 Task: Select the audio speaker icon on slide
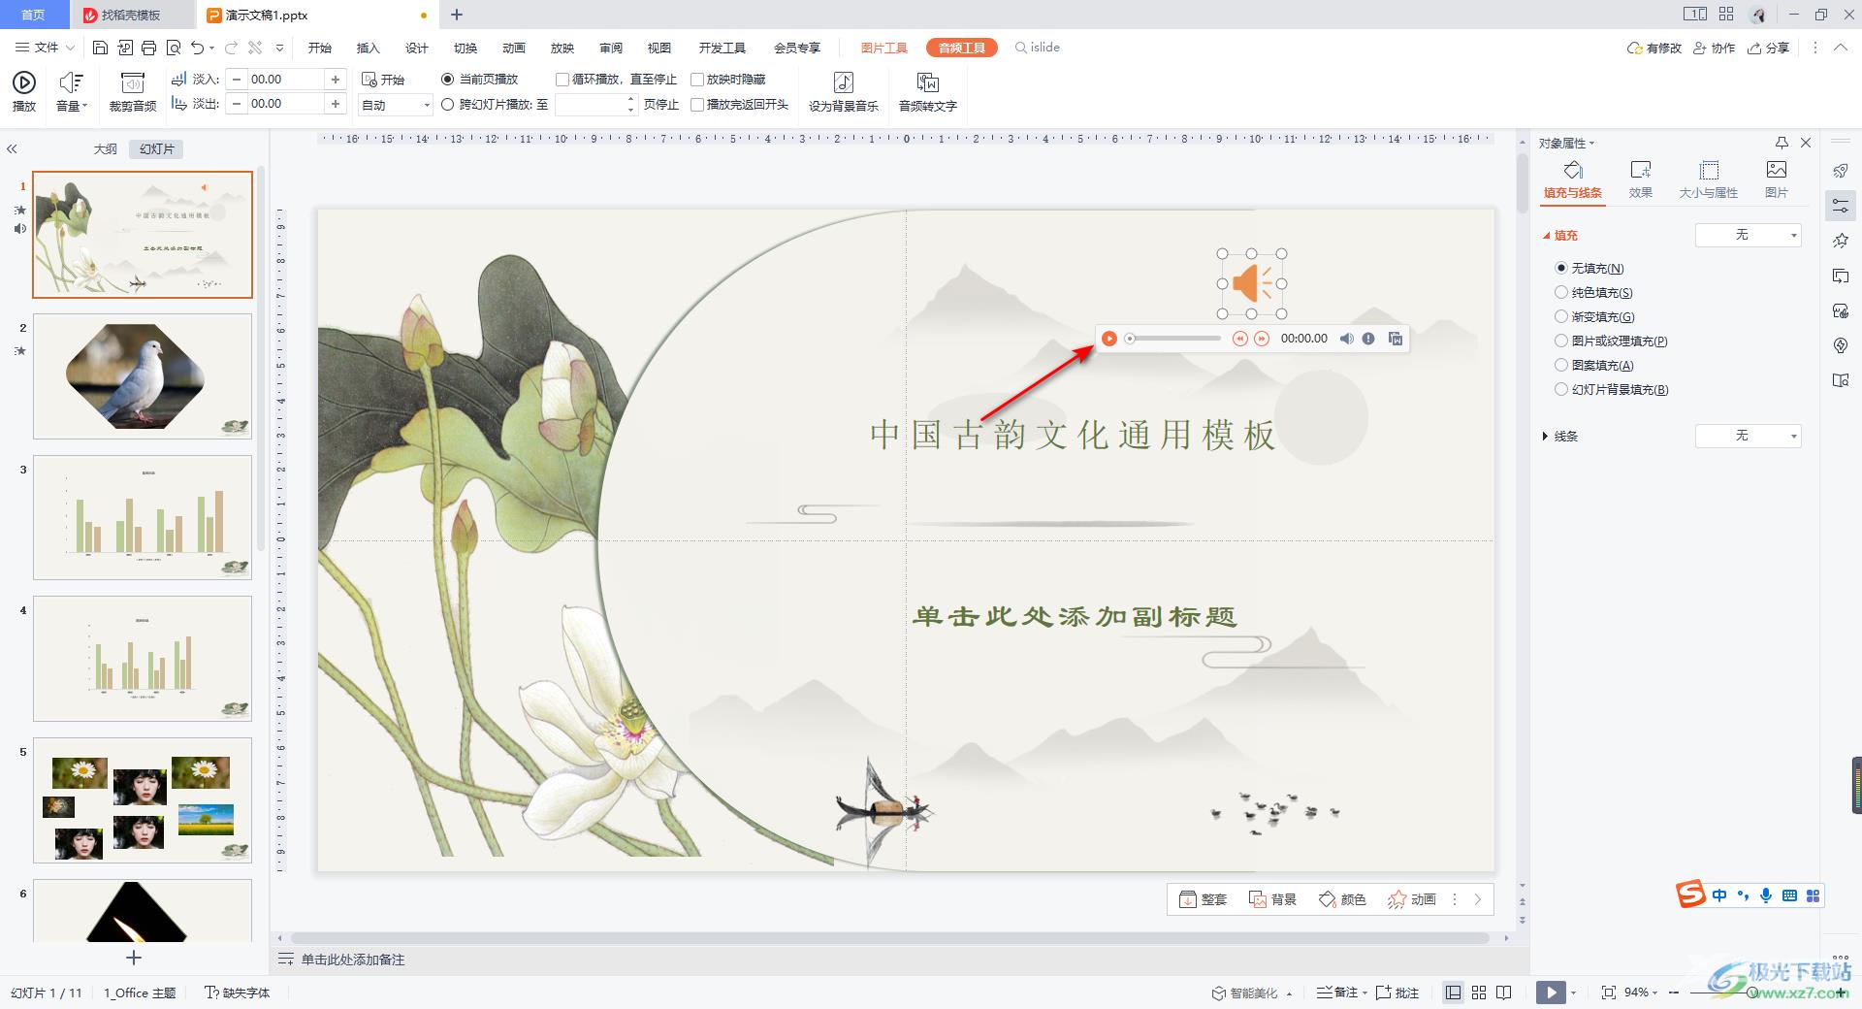tap(1252, 283)
